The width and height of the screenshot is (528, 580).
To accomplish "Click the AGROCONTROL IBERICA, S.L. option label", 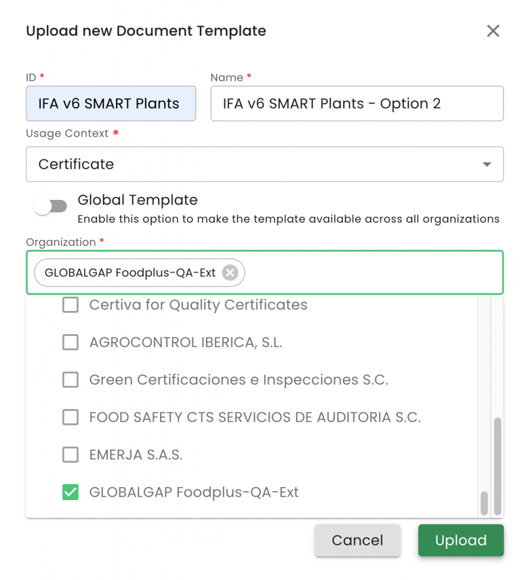I will pos(186,343).
